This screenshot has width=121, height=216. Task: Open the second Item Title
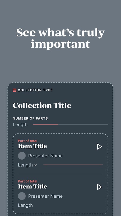(x=33, y=187)
